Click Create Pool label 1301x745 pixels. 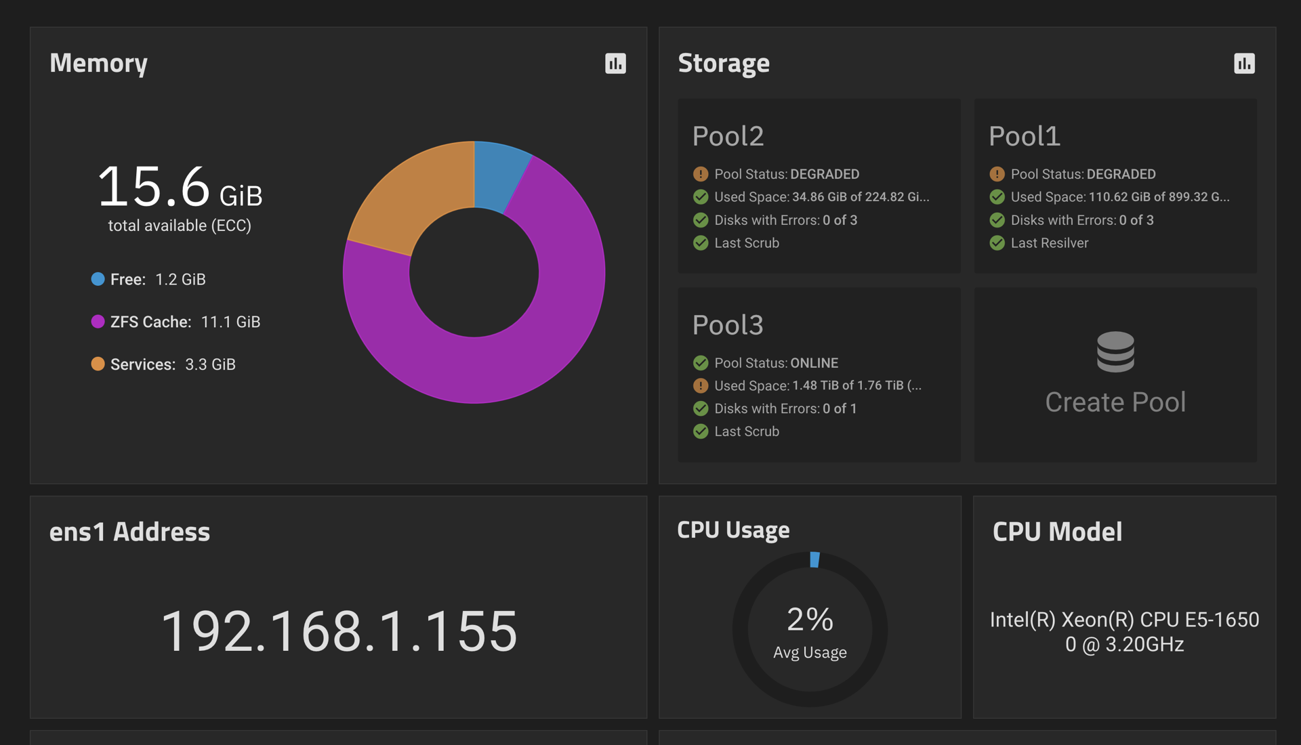click(x=1115, y=402)
